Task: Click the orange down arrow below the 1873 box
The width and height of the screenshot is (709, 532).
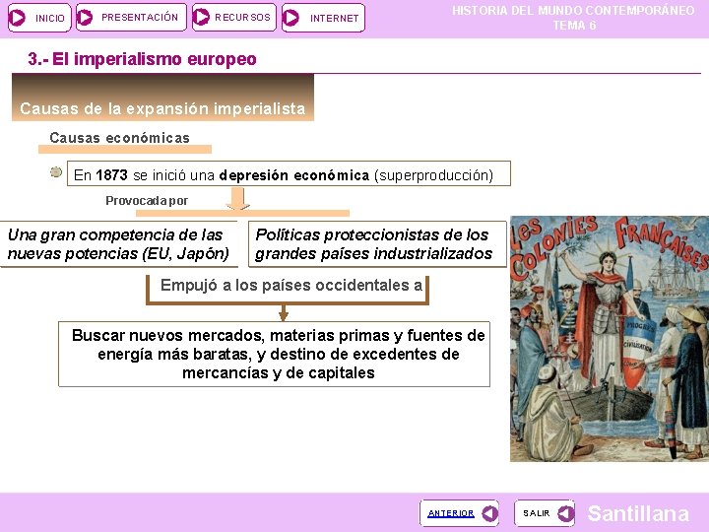Action: tap(238, 199)
